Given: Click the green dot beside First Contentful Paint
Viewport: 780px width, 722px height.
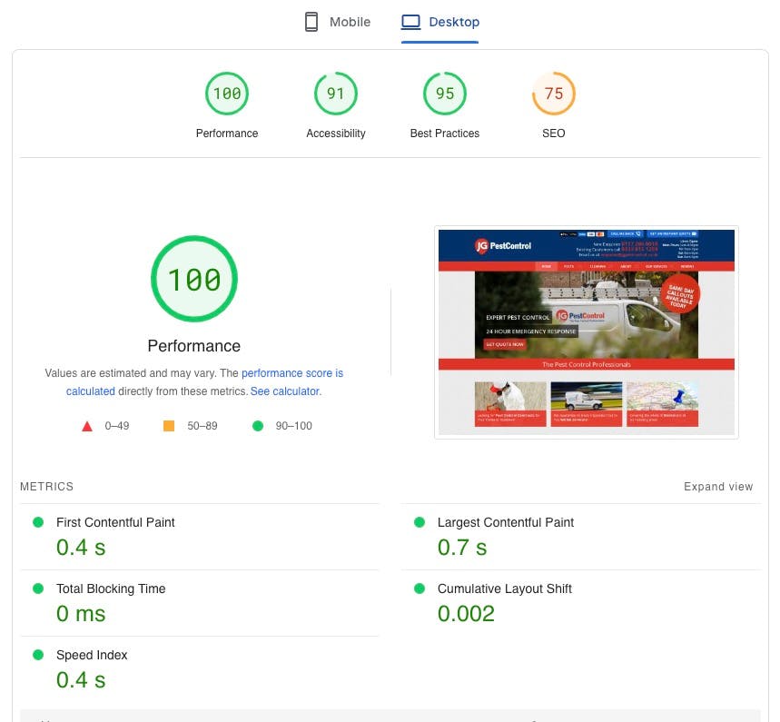Looking at the screenshot, I should 38,522.
